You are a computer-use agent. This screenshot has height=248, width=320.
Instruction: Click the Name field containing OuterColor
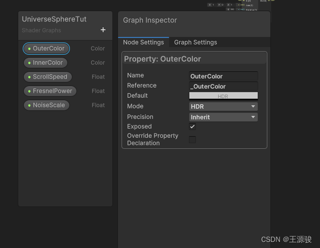223,76
